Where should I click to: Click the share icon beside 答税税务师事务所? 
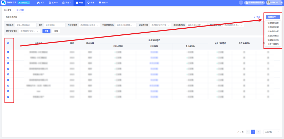(241, 3)
